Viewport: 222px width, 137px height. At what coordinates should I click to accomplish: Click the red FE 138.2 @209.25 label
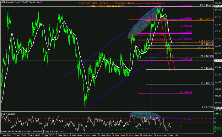click(x=156, y=2)
